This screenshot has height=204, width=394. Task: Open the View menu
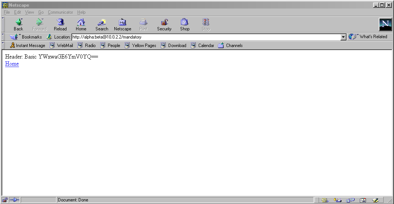click(29, 12)
